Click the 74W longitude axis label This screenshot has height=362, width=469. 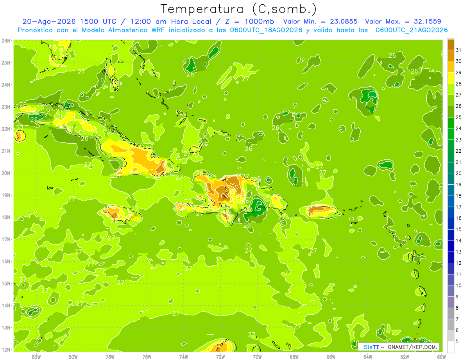coord(183,357)
